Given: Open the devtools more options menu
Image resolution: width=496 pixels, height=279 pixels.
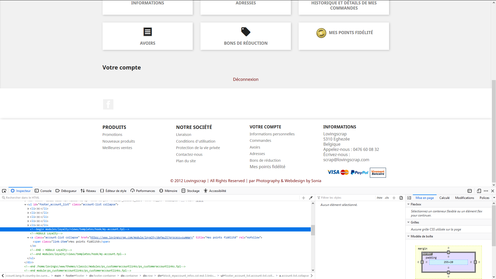Looking at the screenshot, I should (x=486, y=191).
